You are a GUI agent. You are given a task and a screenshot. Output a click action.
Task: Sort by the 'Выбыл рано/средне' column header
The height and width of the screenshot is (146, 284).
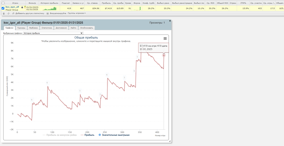tap(182, 3)
